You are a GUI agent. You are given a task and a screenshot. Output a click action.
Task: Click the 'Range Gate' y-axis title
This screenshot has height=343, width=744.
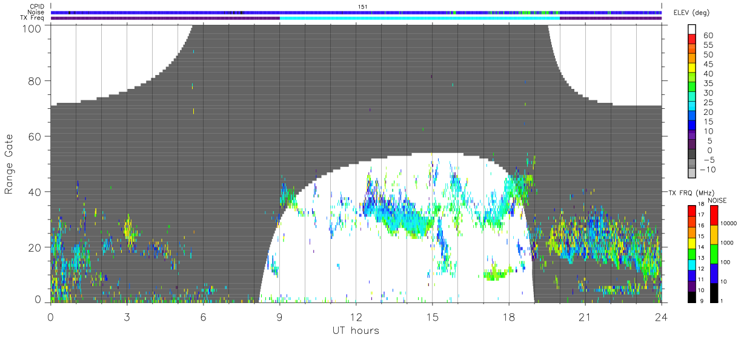(9, 165)
